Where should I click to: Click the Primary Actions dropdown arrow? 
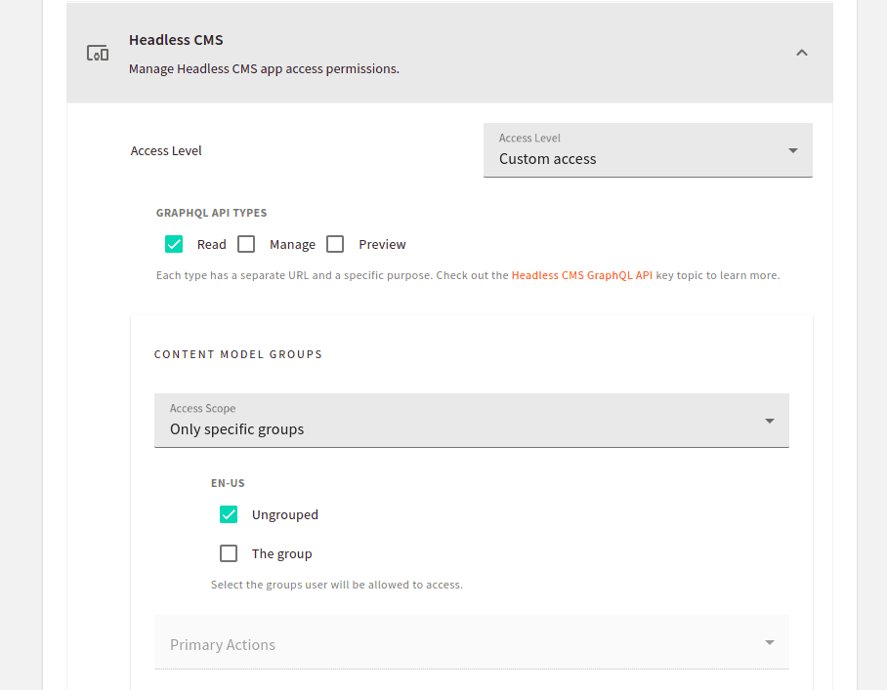769,642
